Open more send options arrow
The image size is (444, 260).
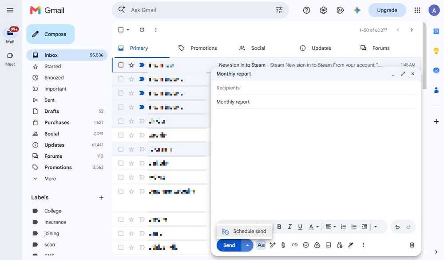[247, 245]
